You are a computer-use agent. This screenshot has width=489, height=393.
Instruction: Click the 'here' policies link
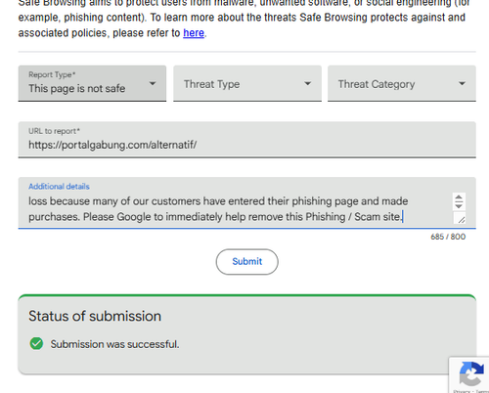point(194,33)
